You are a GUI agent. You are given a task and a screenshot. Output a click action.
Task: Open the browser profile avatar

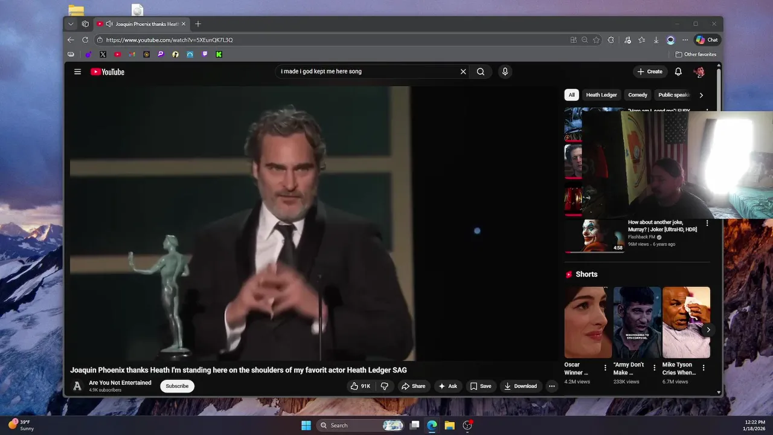tap(670, 40)
